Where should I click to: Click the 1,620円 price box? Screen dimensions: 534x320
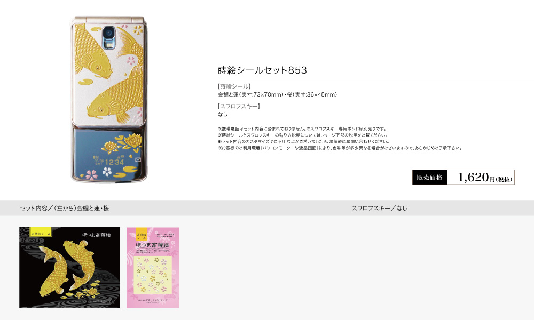click(x=481, y=177)
